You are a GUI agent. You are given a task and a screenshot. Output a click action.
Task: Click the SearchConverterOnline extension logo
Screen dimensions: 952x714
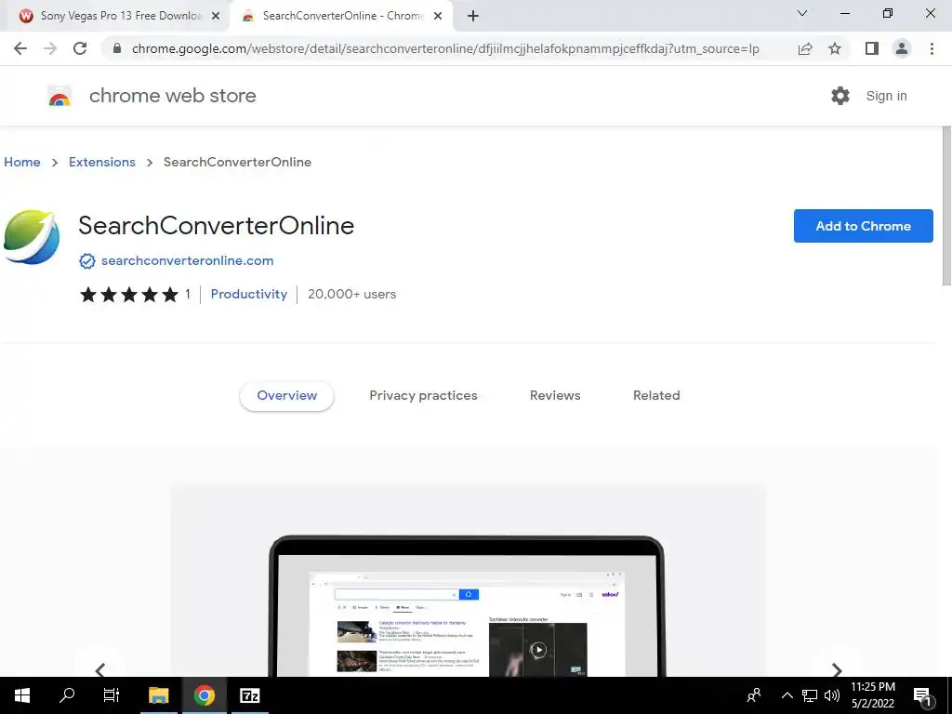32,237
